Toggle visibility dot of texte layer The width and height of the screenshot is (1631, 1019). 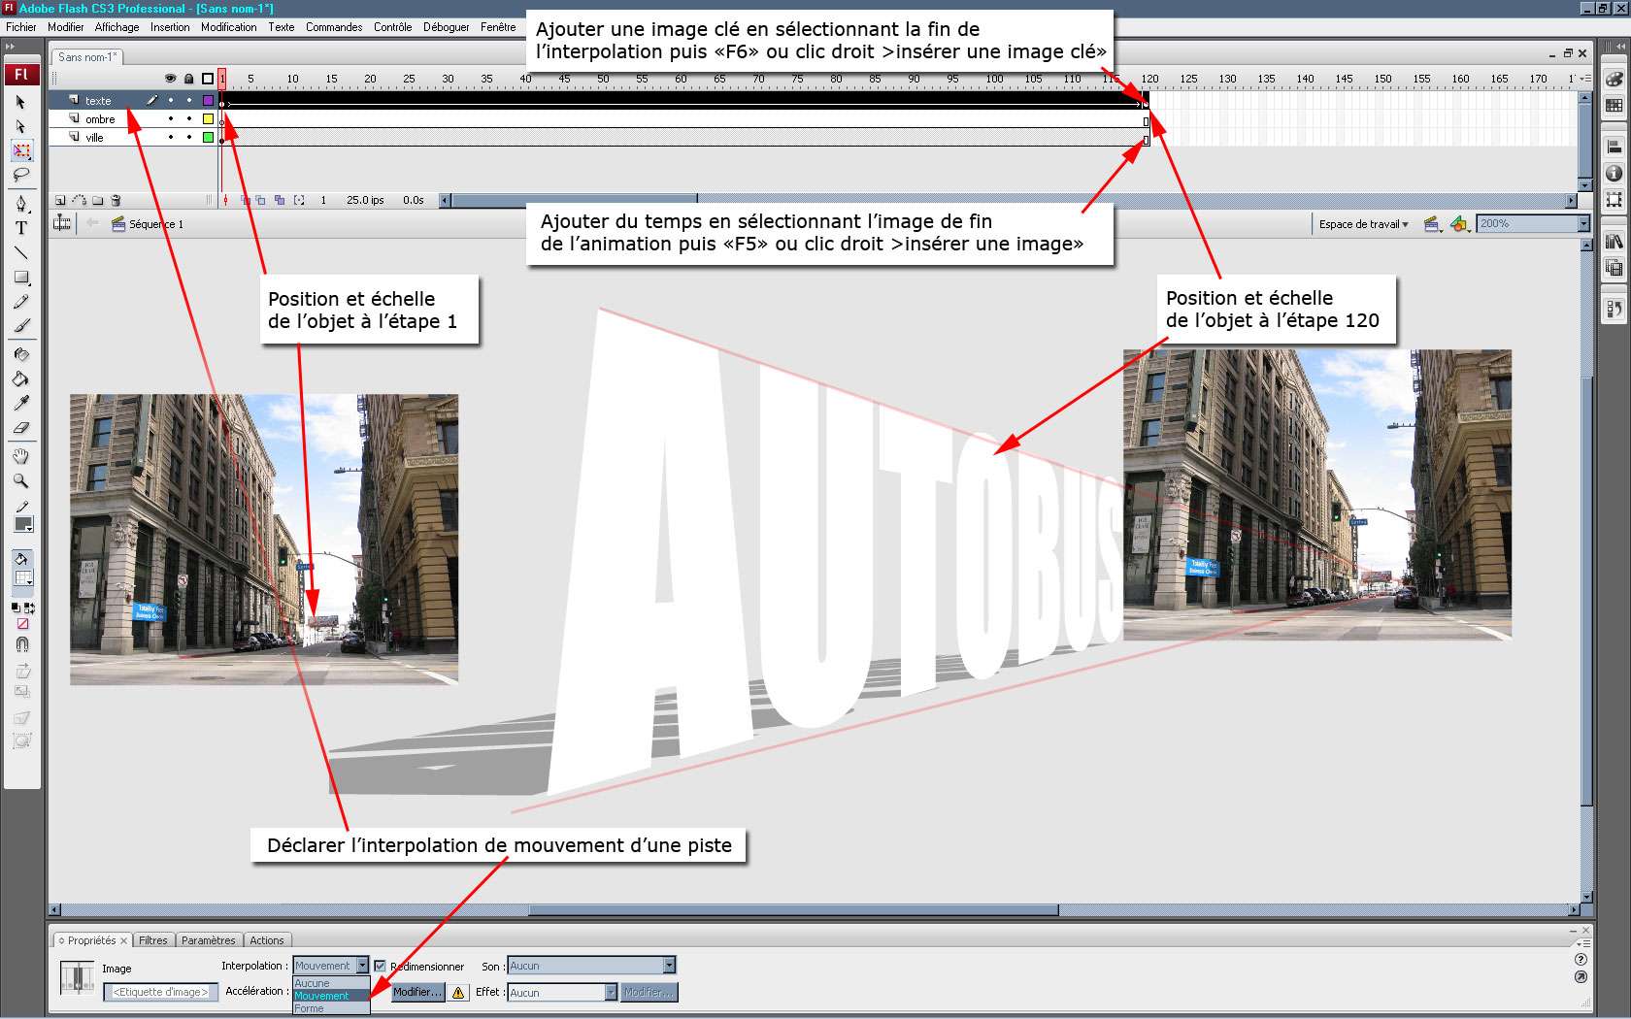click(x=171, y=100)
